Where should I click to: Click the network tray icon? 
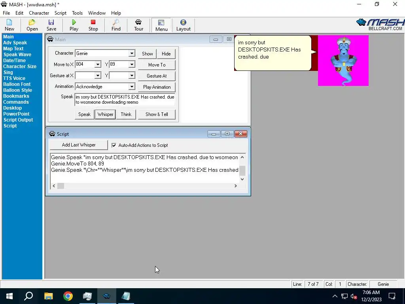point(344,296)
